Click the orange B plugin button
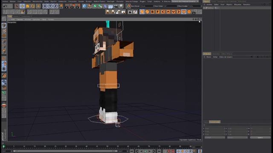The width and height of the screenshot is (273, 153). 153,12
